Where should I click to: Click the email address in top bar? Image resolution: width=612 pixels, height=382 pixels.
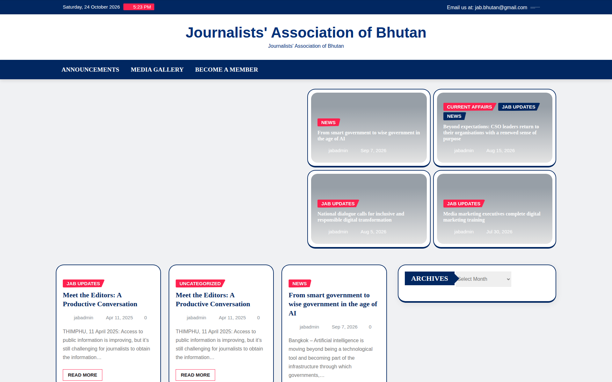click(501, 7)
